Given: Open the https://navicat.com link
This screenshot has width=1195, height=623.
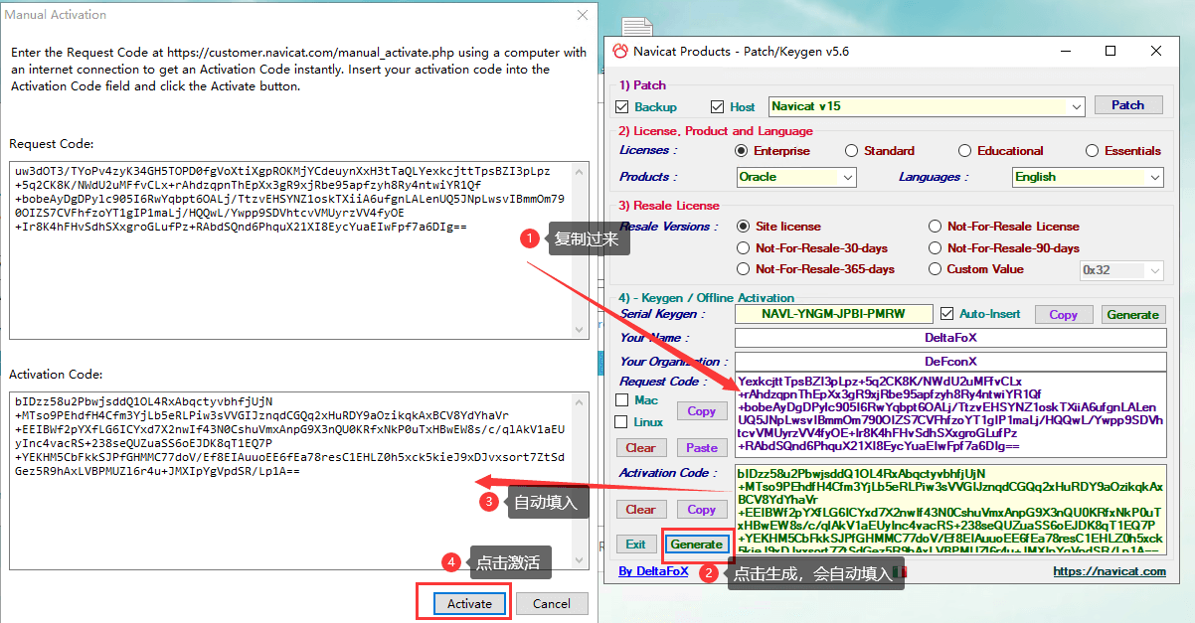Looking at the screenshot, I should (1110, 571).
